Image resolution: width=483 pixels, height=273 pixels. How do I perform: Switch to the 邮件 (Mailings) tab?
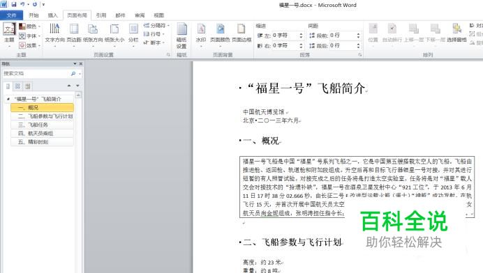pyautogui.click(x=121, y=15)
